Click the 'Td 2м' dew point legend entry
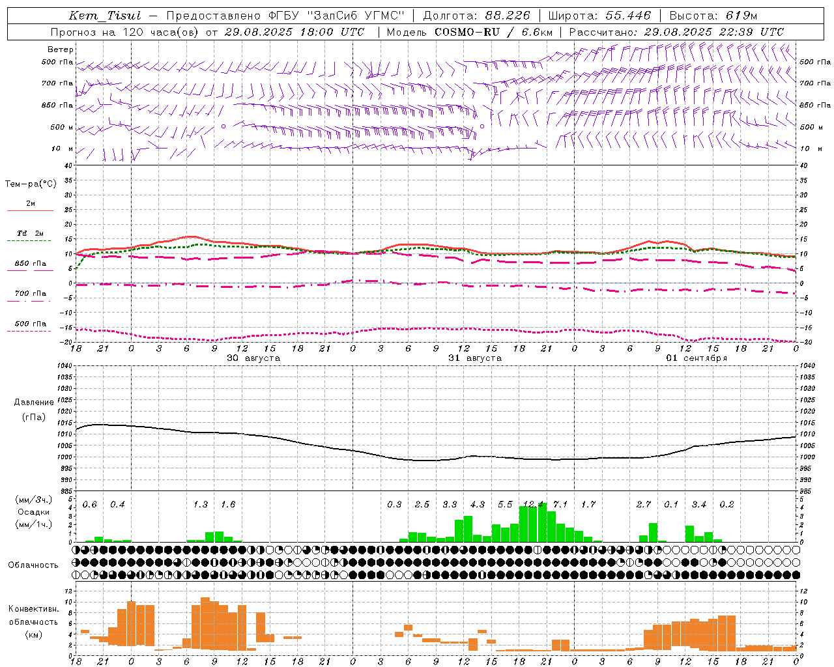Viewport: 834px width, 667px height. pyautogui.click(x=31, y=233)
